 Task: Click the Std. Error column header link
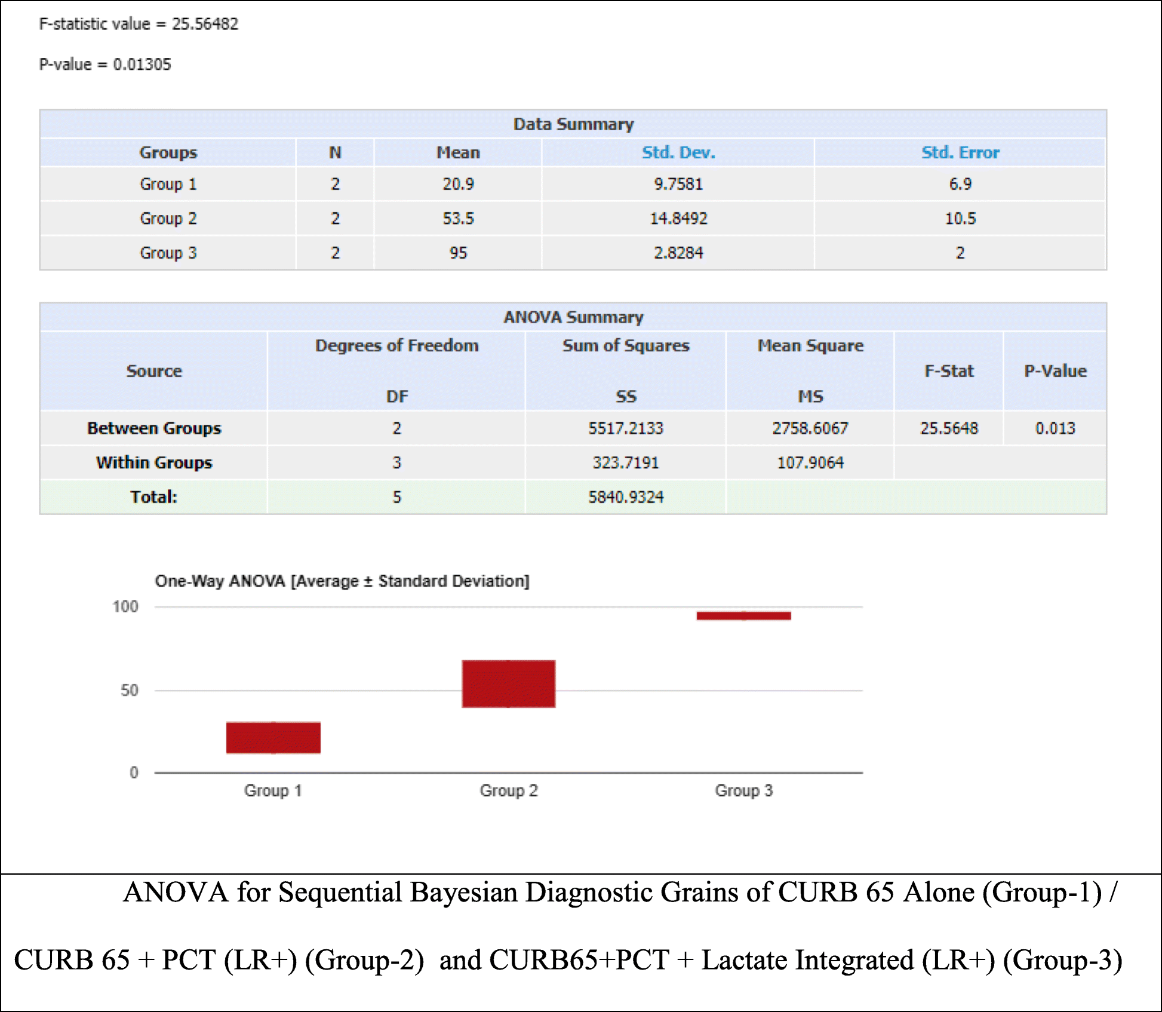(x=960, y=153)
